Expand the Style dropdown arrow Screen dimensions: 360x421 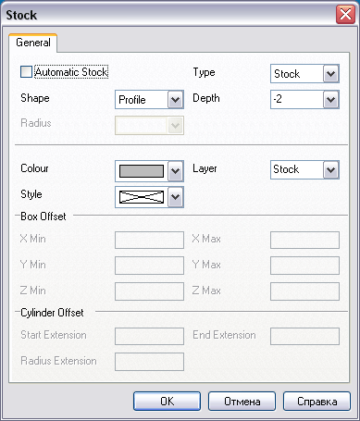pyautogui.click(x=175, y=197)
